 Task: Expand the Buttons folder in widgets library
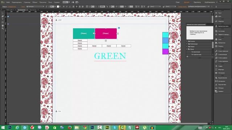tap(187, 41)
